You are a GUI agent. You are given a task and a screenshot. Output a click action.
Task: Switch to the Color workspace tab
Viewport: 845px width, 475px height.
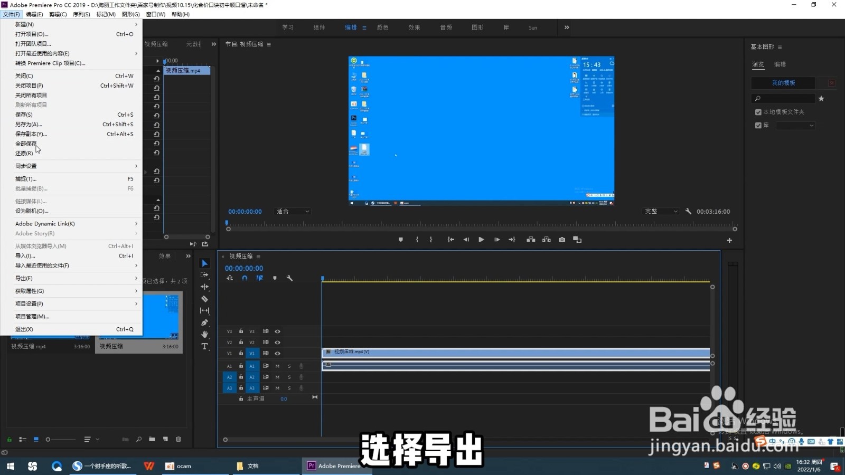click(x=382, y=27)
